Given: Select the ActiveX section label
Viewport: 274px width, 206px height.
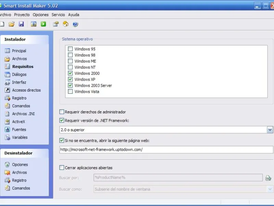Looking at the screenshot, I should point(18,122).
